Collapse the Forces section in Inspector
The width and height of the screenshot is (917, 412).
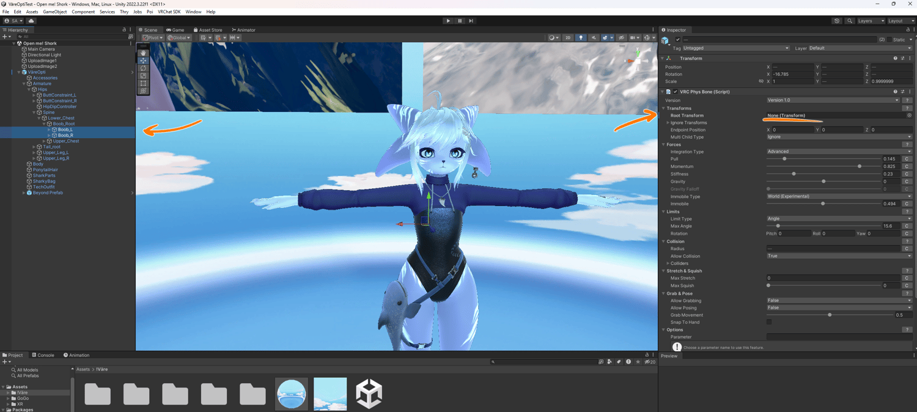[x=663, y=145]
